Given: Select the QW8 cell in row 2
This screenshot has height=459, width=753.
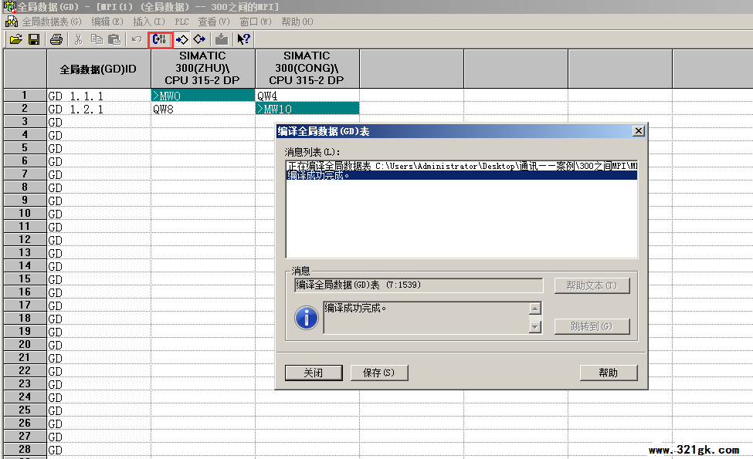Looking at the screenshot, I should click(x=202, y=110).
